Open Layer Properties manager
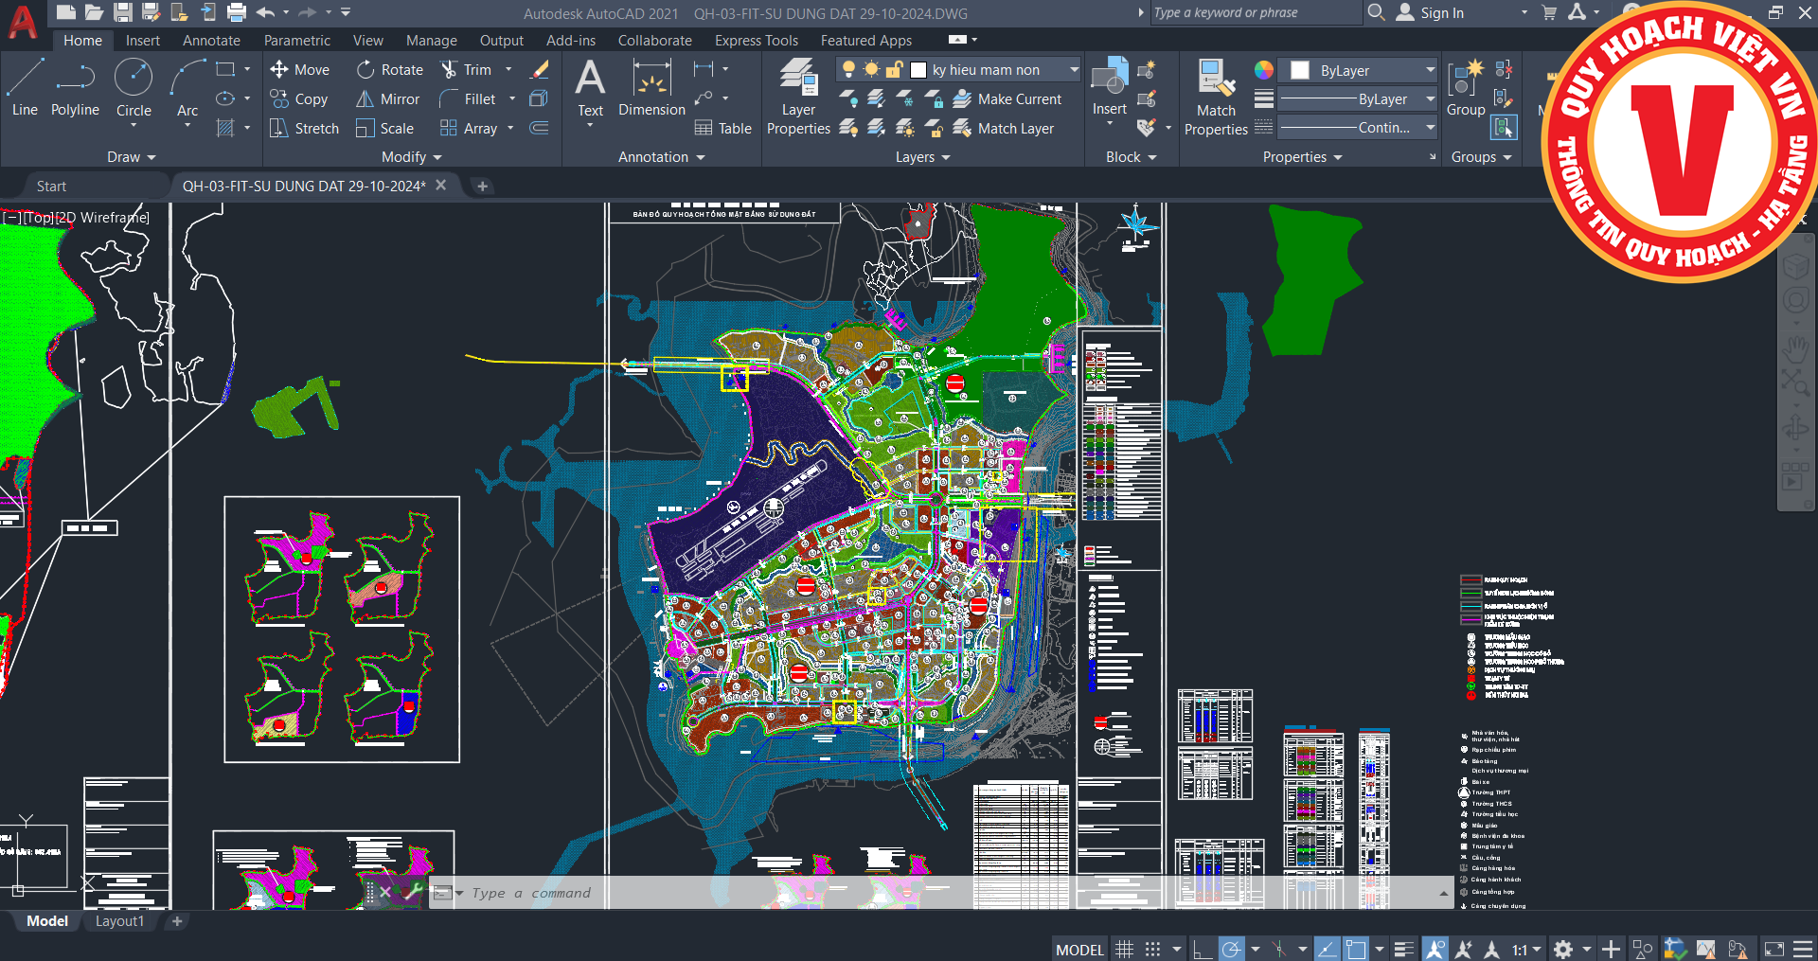 click(798, 97)
